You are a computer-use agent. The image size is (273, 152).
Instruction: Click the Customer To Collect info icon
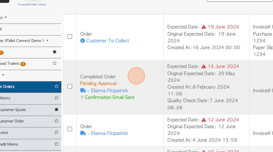83,41
